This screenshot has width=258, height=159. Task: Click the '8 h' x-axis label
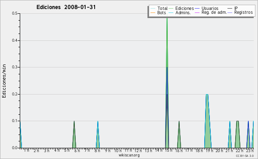coord(97,150)
